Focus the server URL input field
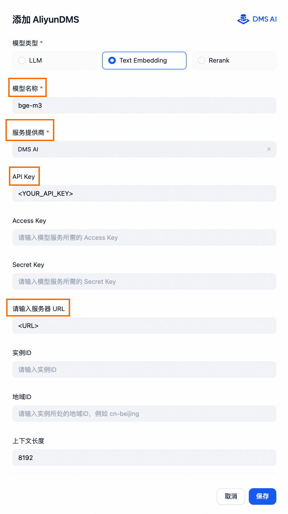This screenshot has width=288, height=514. click(x=144, y=325)
